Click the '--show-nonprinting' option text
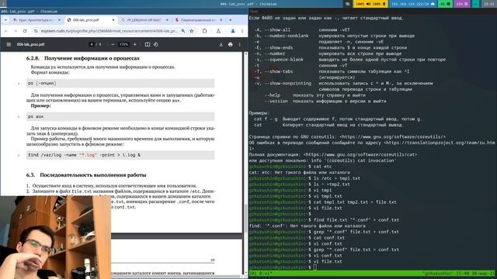This screenshot has height=279, width=497. tap(287, 83)
